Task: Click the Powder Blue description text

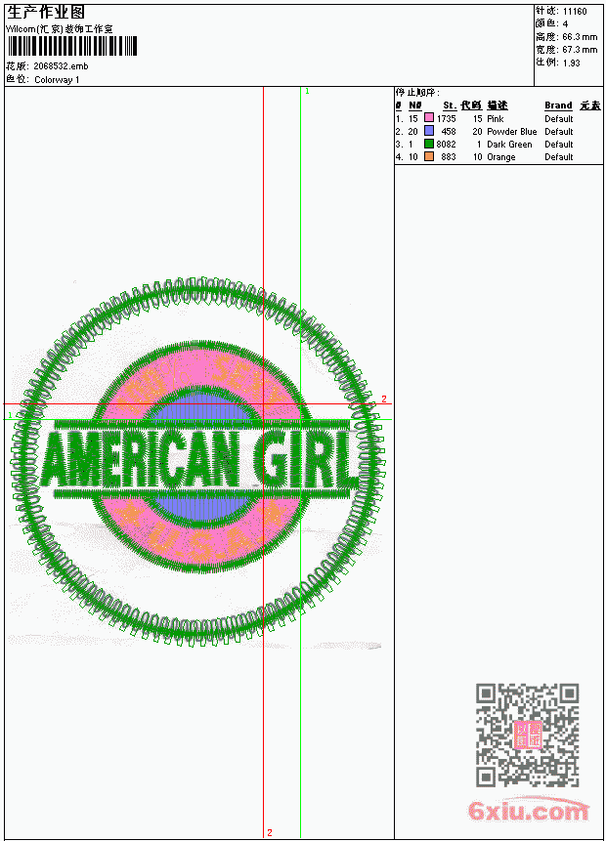Action: 511,132
